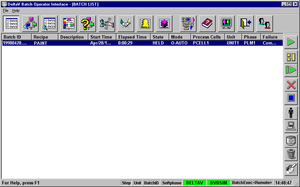The width and height of the screenshot is (300, 187).
Task: Open the Batch List view icon
Action: [11, 24]
